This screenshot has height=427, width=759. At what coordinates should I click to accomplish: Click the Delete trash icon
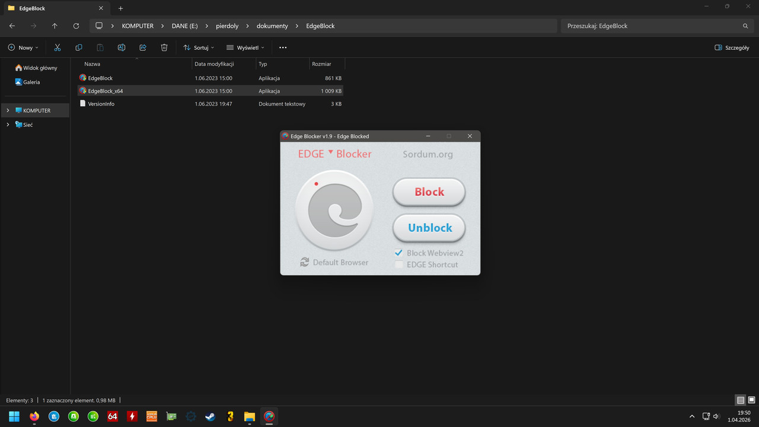(x=164, y=47)
